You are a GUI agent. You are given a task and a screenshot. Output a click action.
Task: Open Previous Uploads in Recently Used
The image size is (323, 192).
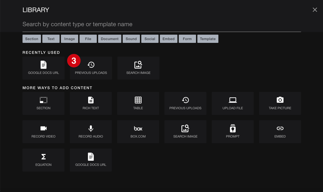click(91, 68)
